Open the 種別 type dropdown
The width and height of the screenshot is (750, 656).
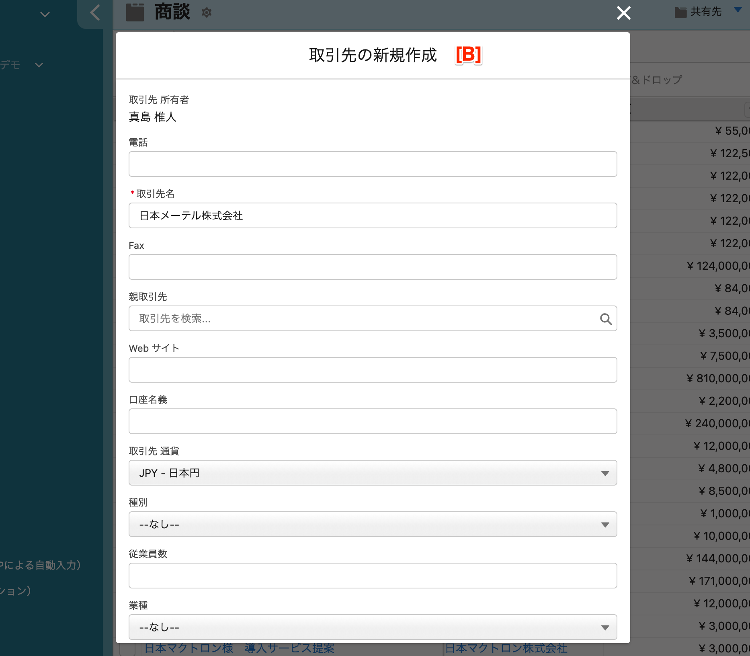tap(373, 525)
